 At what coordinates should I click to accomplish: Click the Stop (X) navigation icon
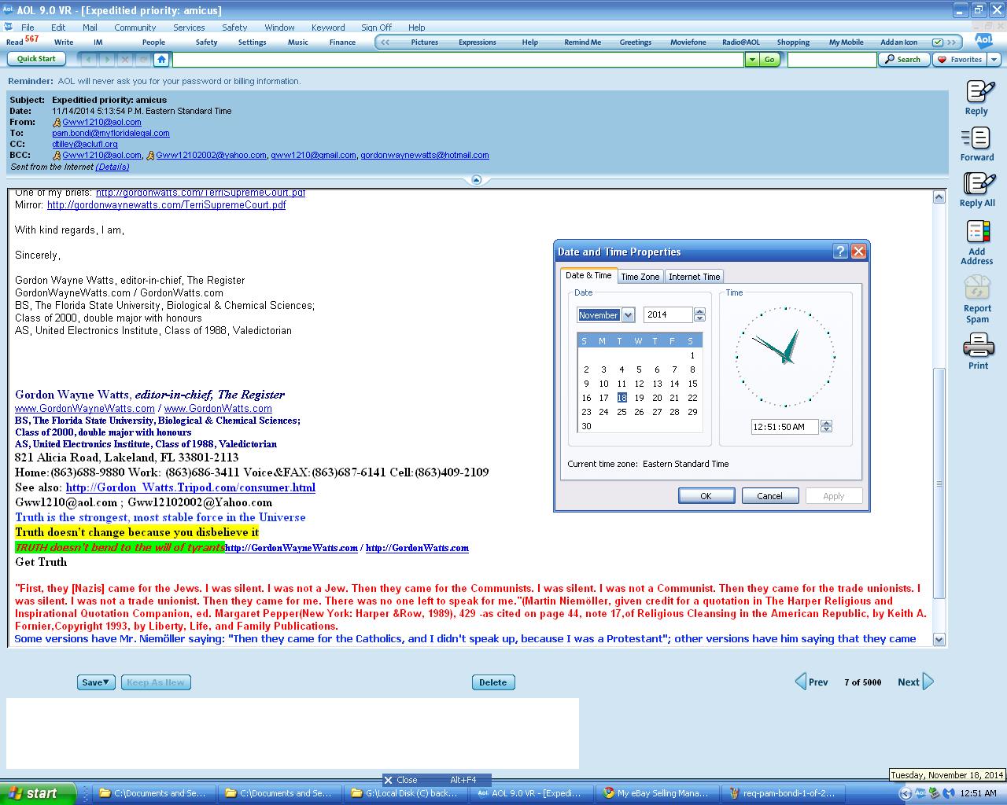tap(125, 59)
